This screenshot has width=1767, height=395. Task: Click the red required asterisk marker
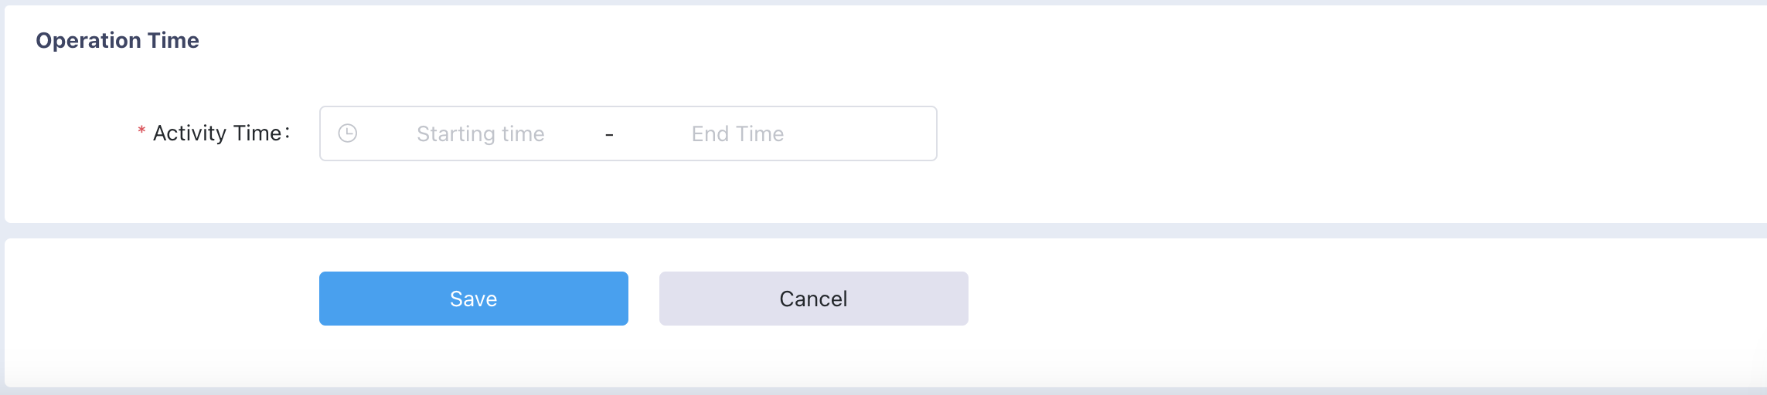tap(141, 132)
